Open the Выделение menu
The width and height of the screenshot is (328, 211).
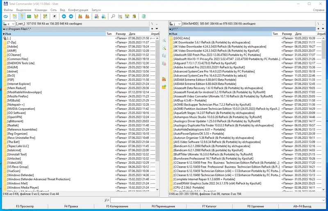point(24,10)
